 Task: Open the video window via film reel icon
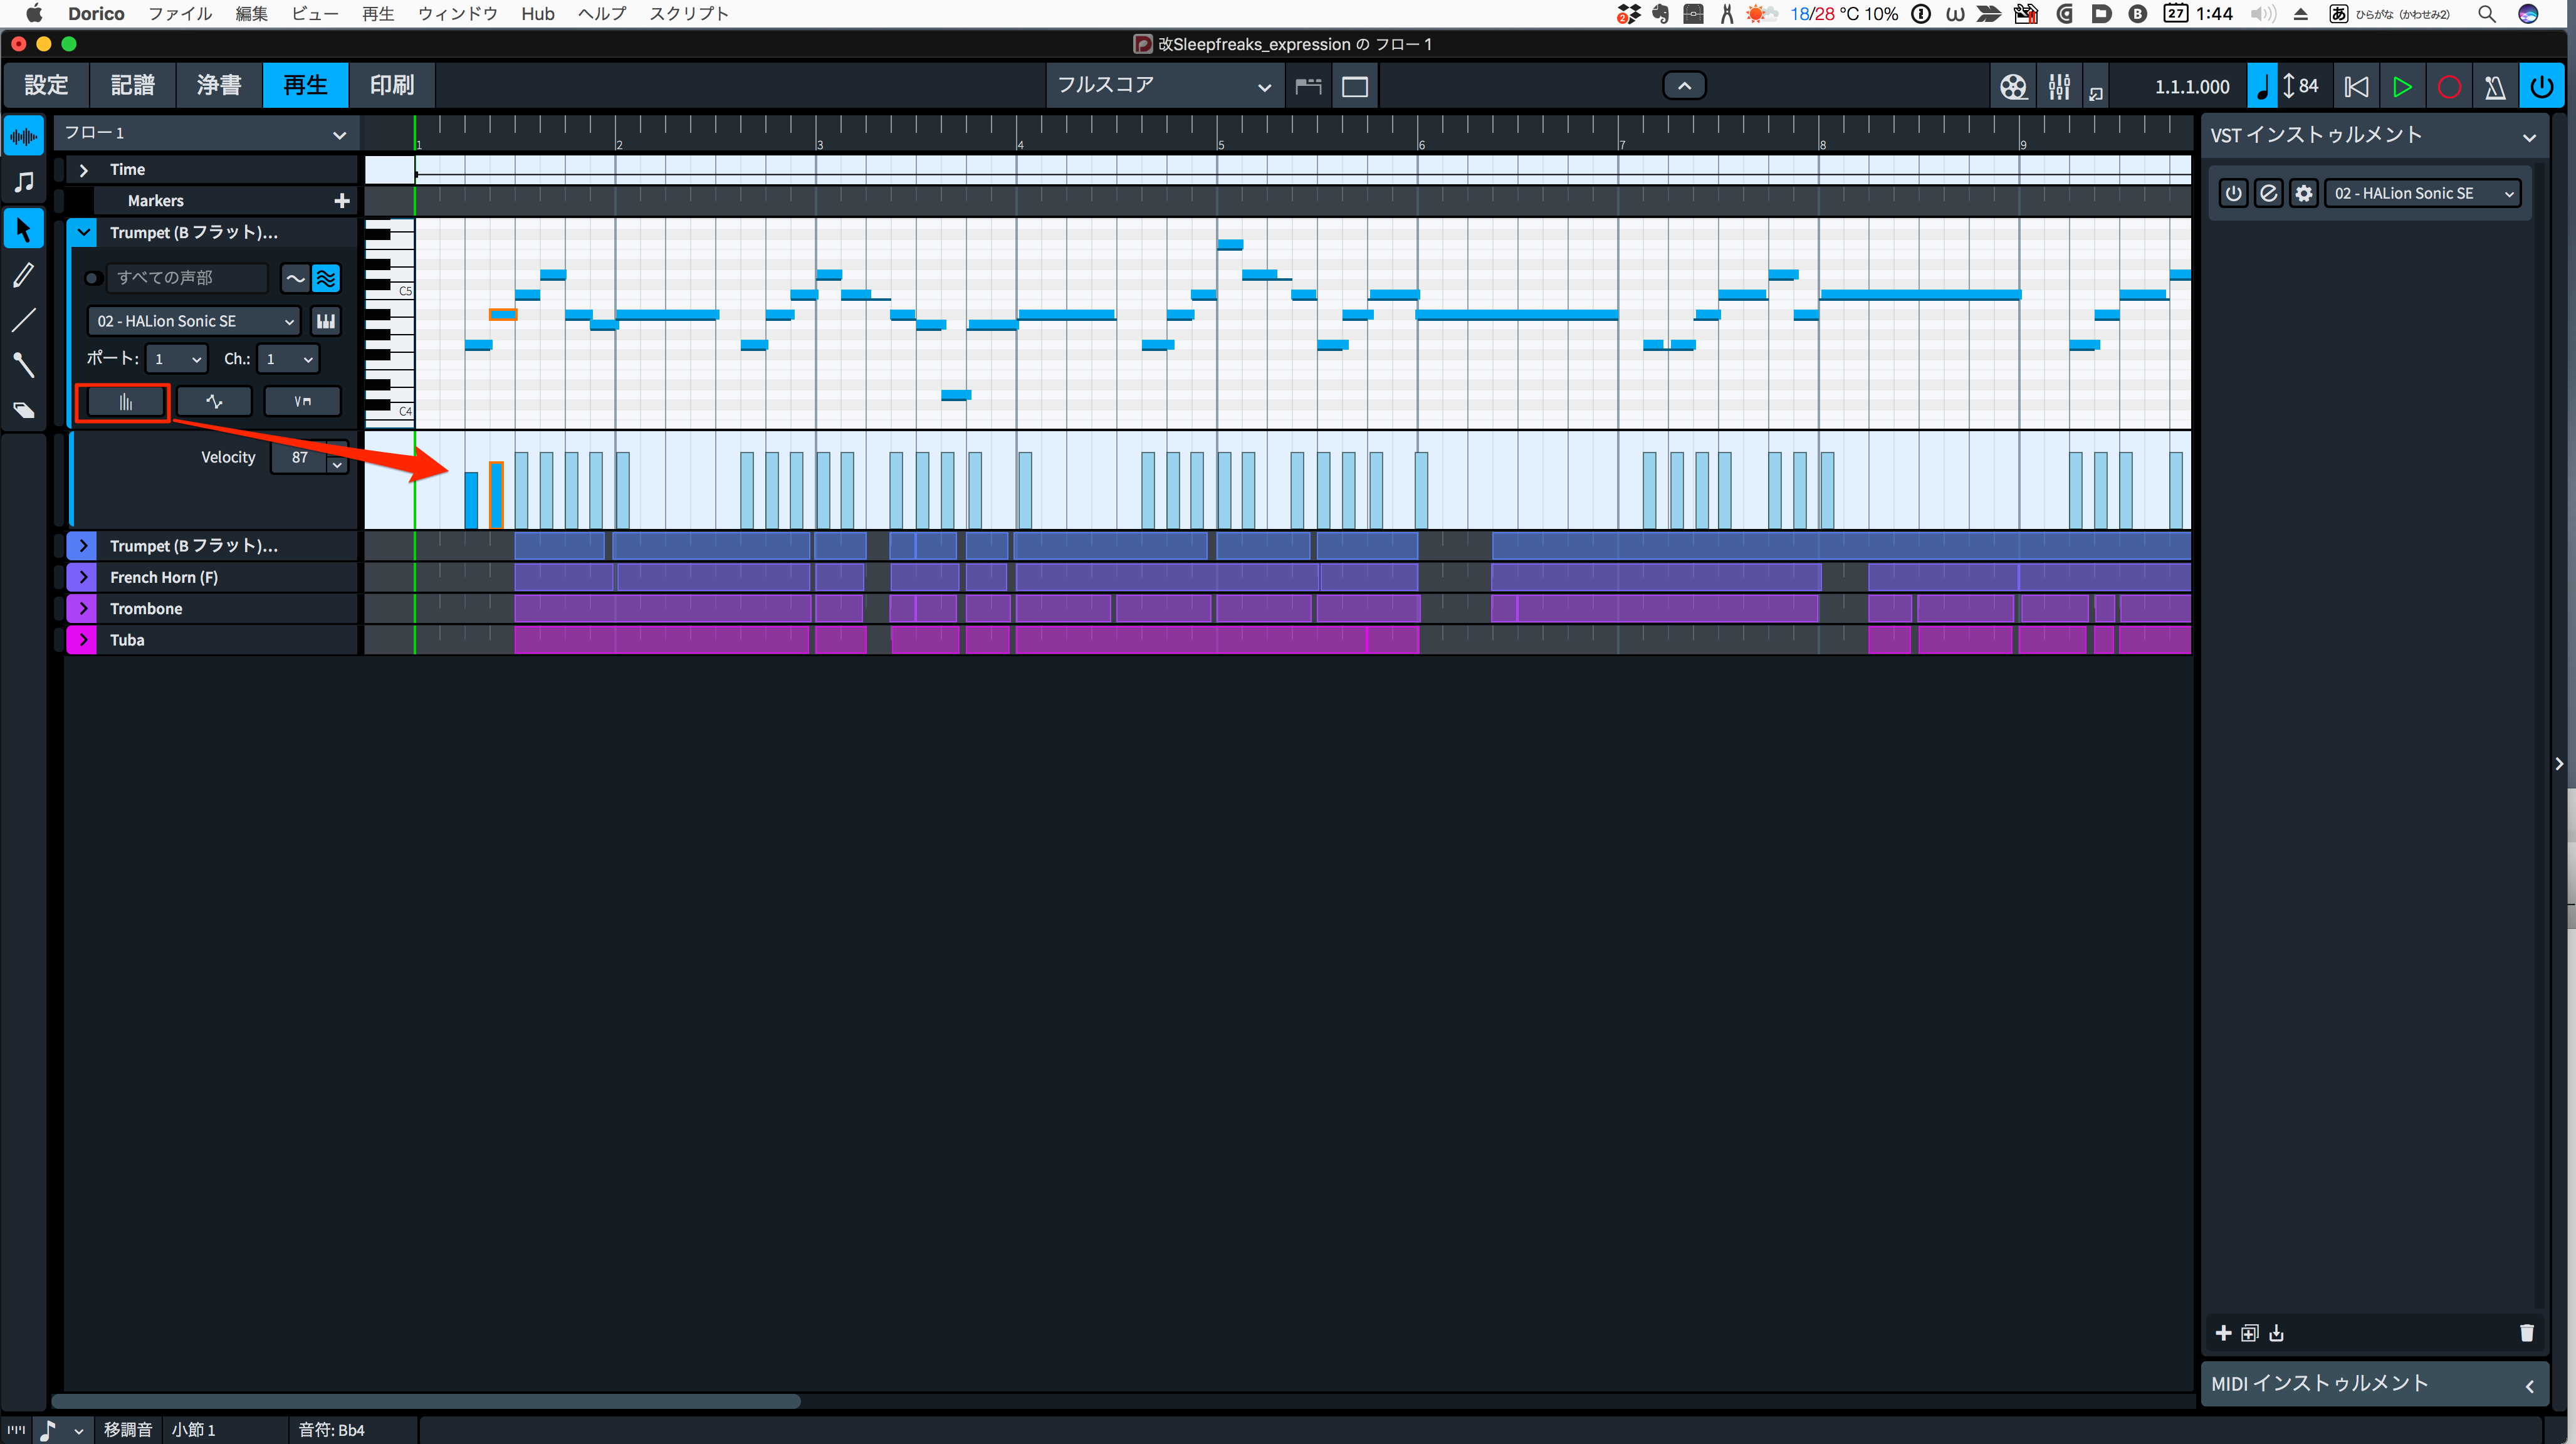(2013, 87)
